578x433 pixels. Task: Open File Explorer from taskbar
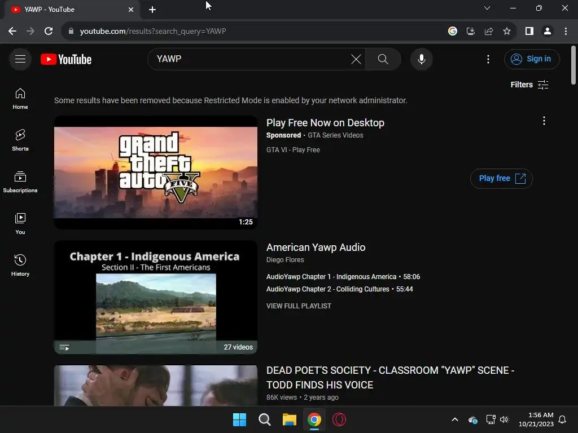[x=290, y=419]
